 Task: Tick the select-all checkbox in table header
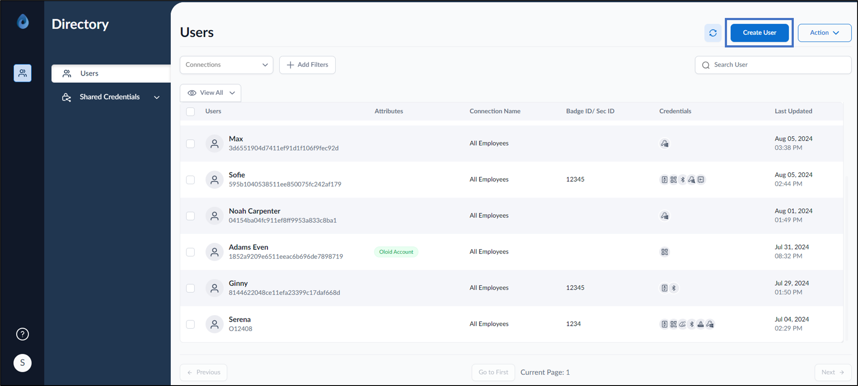191,112
